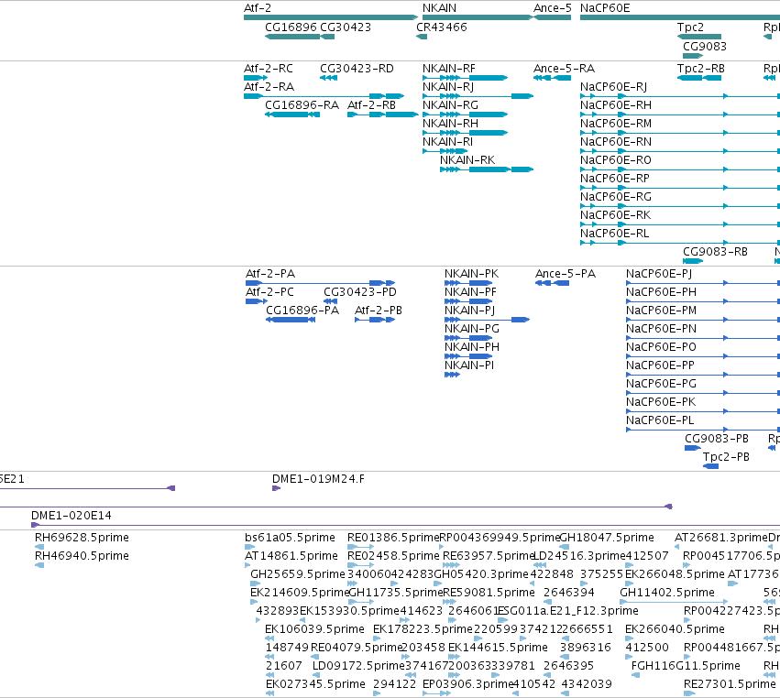
Task: Select the NKAIN-PG protein label
Action: click(x=472, y=329)
